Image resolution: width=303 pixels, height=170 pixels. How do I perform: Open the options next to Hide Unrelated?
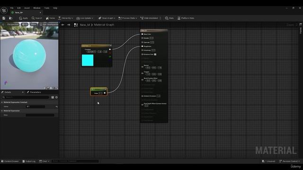160,18
